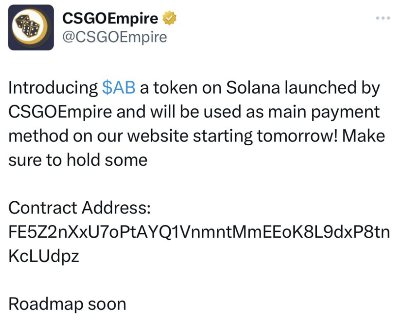Viewport: 400px width, 321px height.
Task: Click the CSGOEmpire dice profile avatar
Action: [31, 27]
